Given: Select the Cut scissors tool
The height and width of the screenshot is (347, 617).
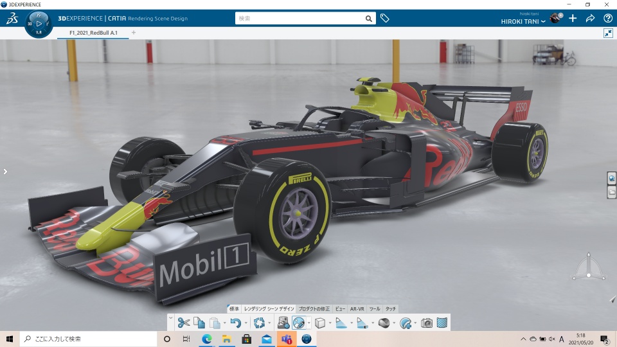Looking at the screenshot, I should pos(183,323).
